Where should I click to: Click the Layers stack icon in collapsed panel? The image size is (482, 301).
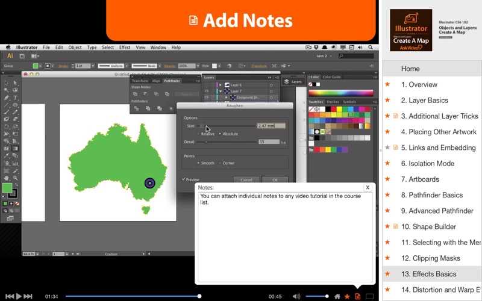[287, 81]
